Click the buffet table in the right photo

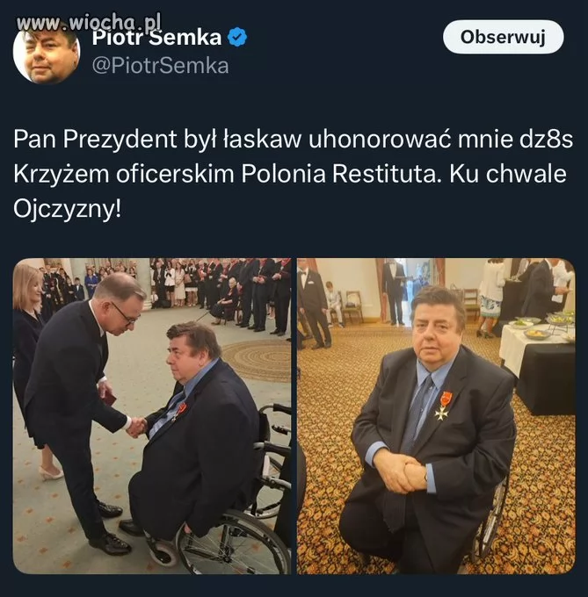pos(538,365)
